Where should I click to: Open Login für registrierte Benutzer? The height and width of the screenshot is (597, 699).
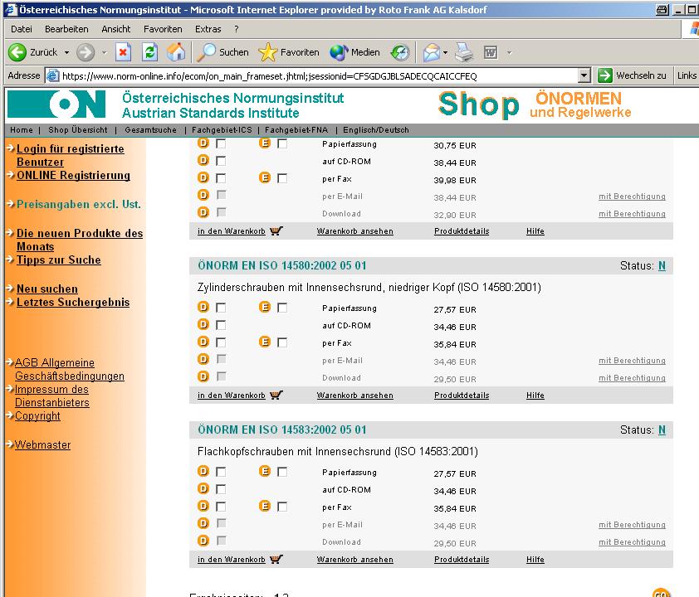pos(71,155)
